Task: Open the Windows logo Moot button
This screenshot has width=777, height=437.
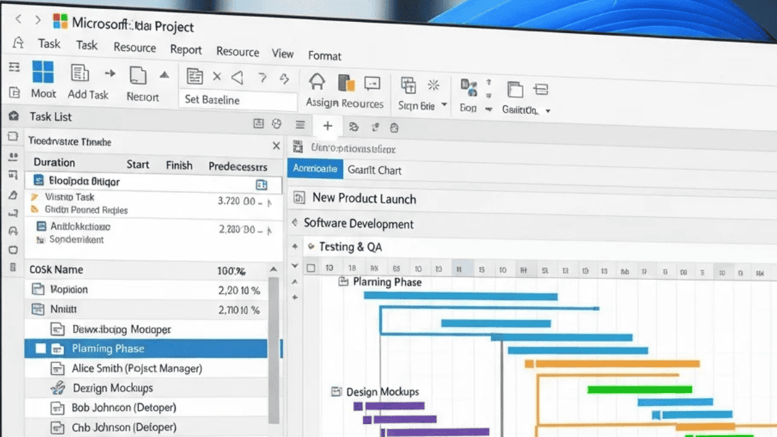Action: point(43,72)
